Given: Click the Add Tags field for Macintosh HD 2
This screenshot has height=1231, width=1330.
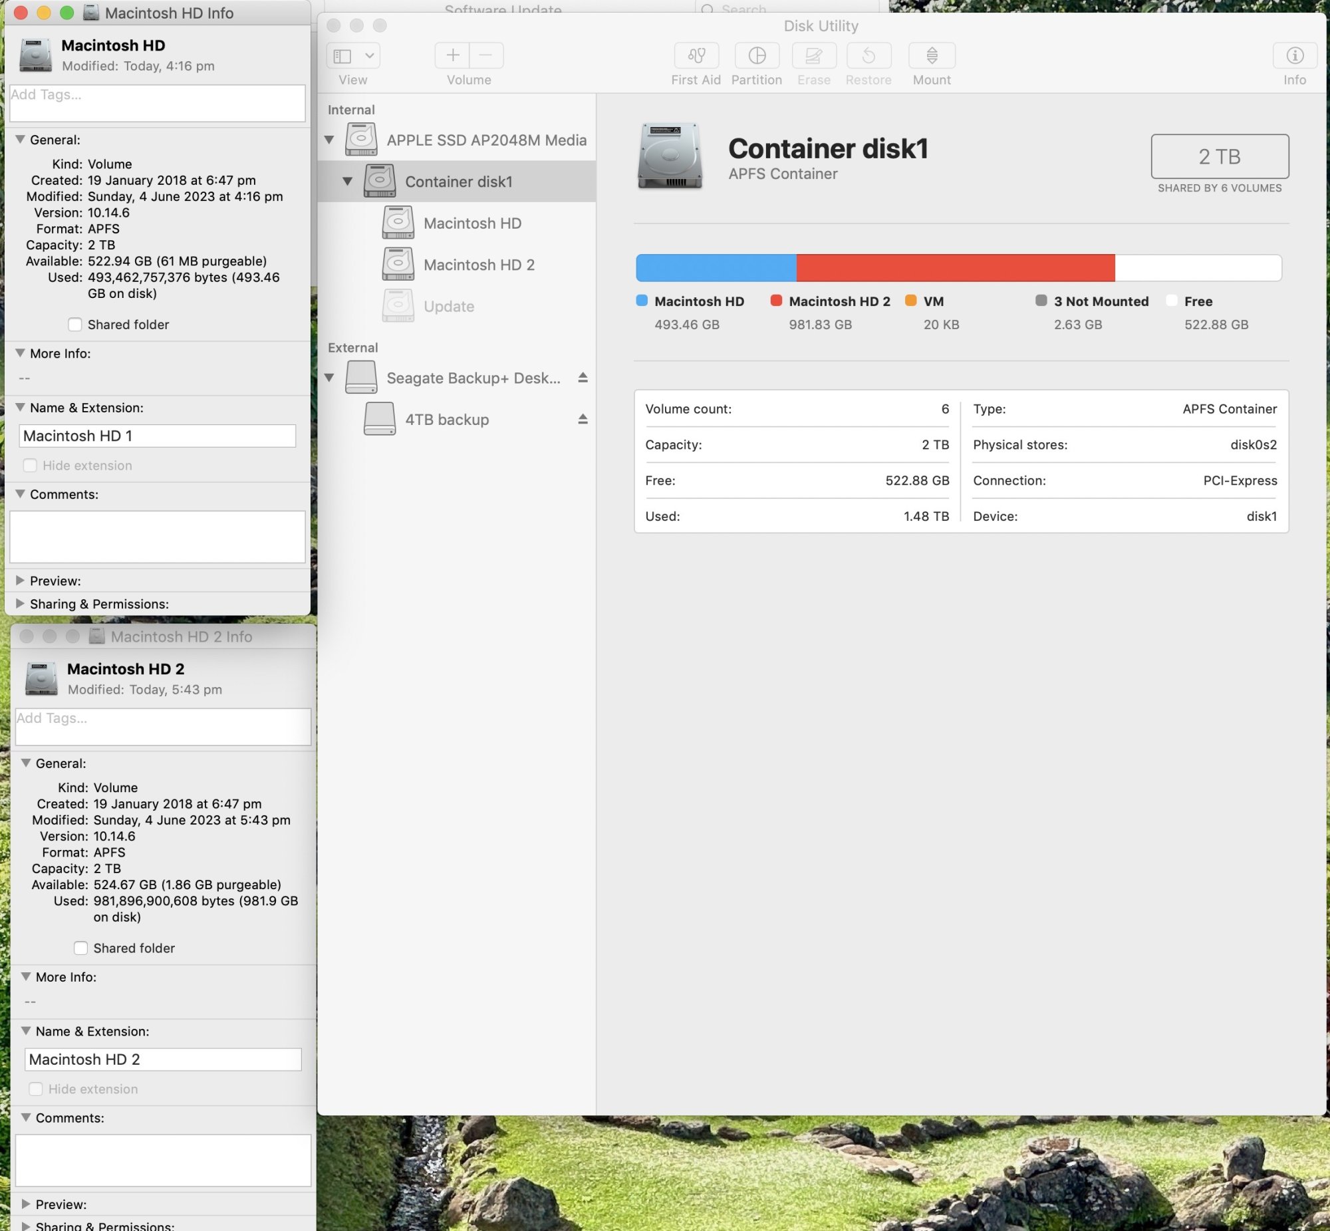Looking at the screenshot, I should (162, 726).
